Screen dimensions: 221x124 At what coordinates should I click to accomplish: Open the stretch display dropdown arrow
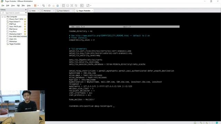coord(91,6)
